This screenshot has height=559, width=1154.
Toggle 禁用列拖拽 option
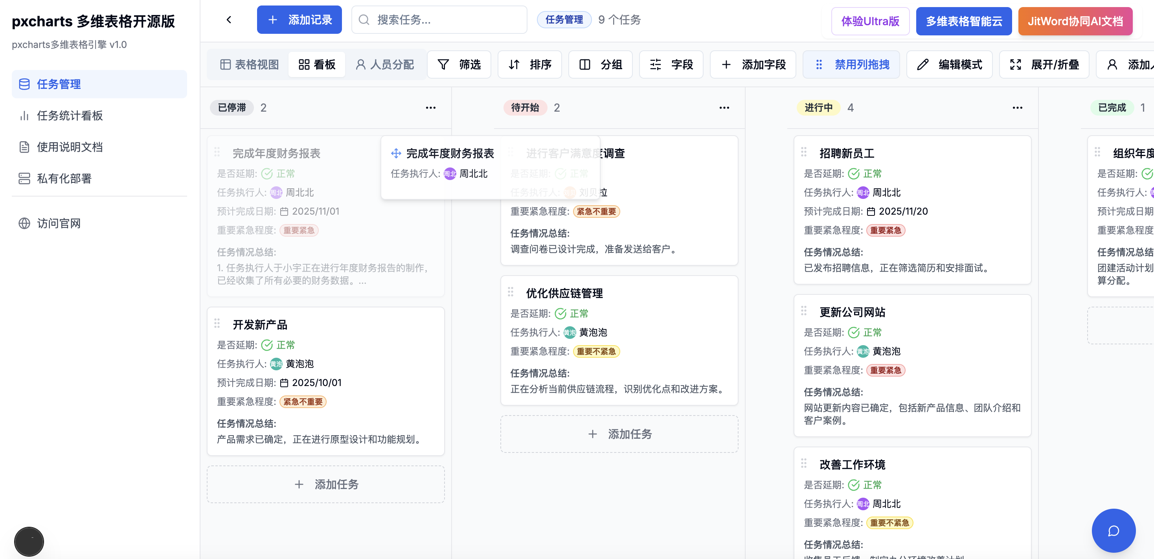click(851, 64)
